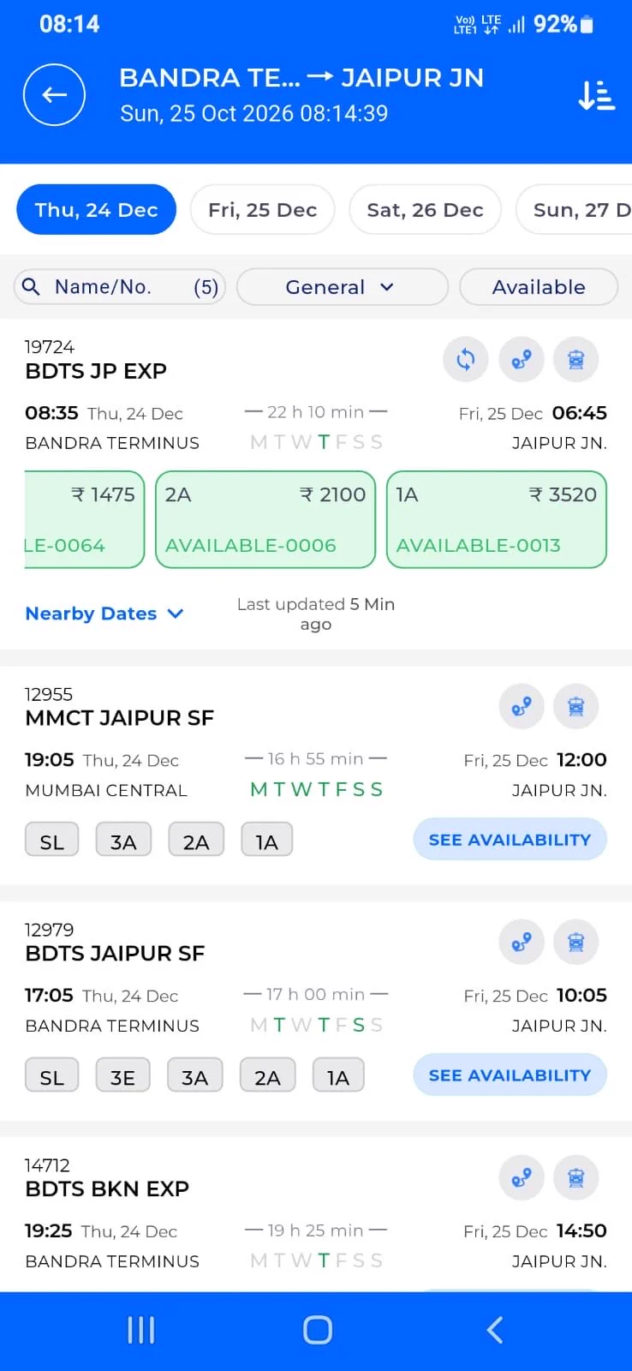Expand the Nearby Dates section
The height and width of the screenshot is (1371, 632).
tap(104, 614)
